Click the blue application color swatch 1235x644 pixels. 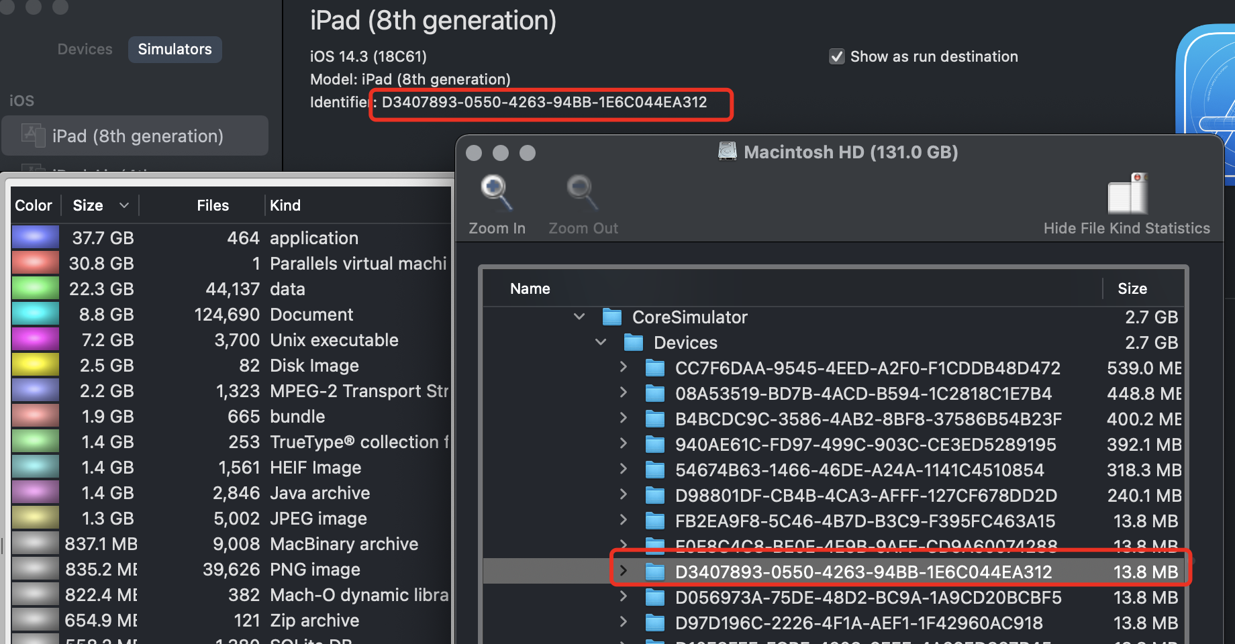coord(36,237)
